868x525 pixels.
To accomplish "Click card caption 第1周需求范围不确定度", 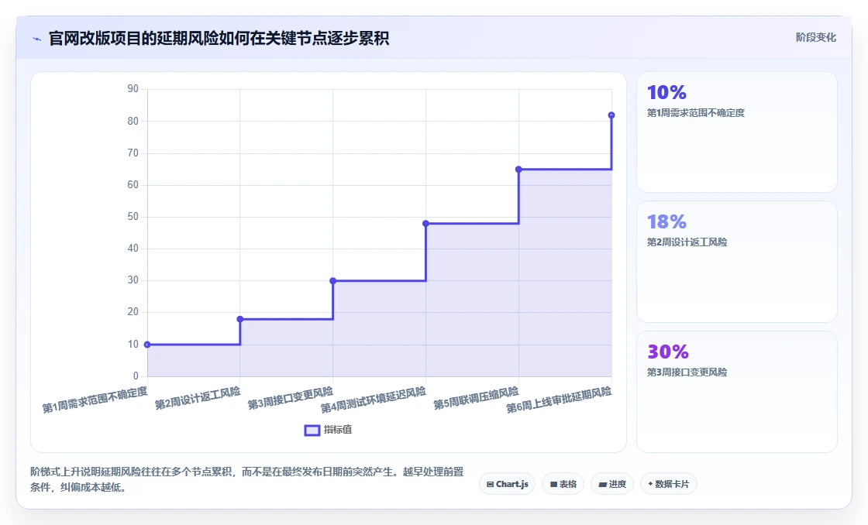I will [x=696, y=113].
